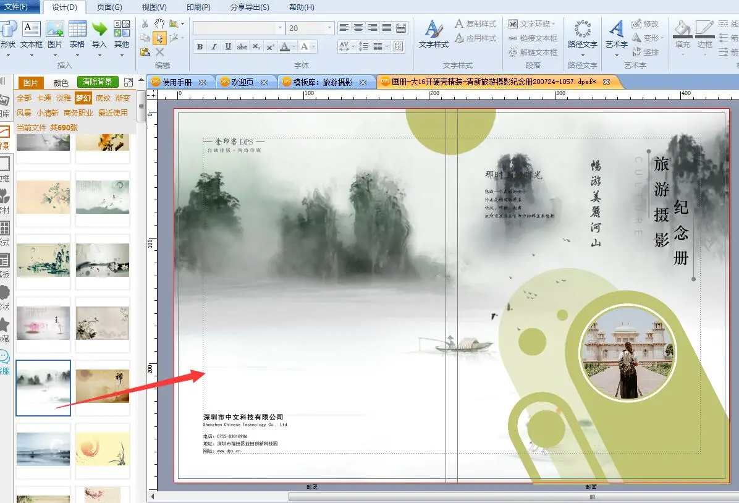
Task: Insert a text box with 文本框 tool
Action: click(32, 35)
